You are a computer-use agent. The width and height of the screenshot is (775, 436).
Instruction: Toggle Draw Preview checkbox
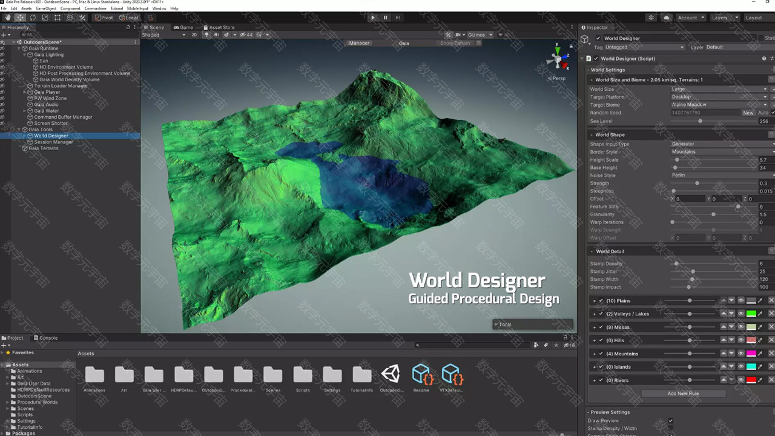[x=670, y=421]
